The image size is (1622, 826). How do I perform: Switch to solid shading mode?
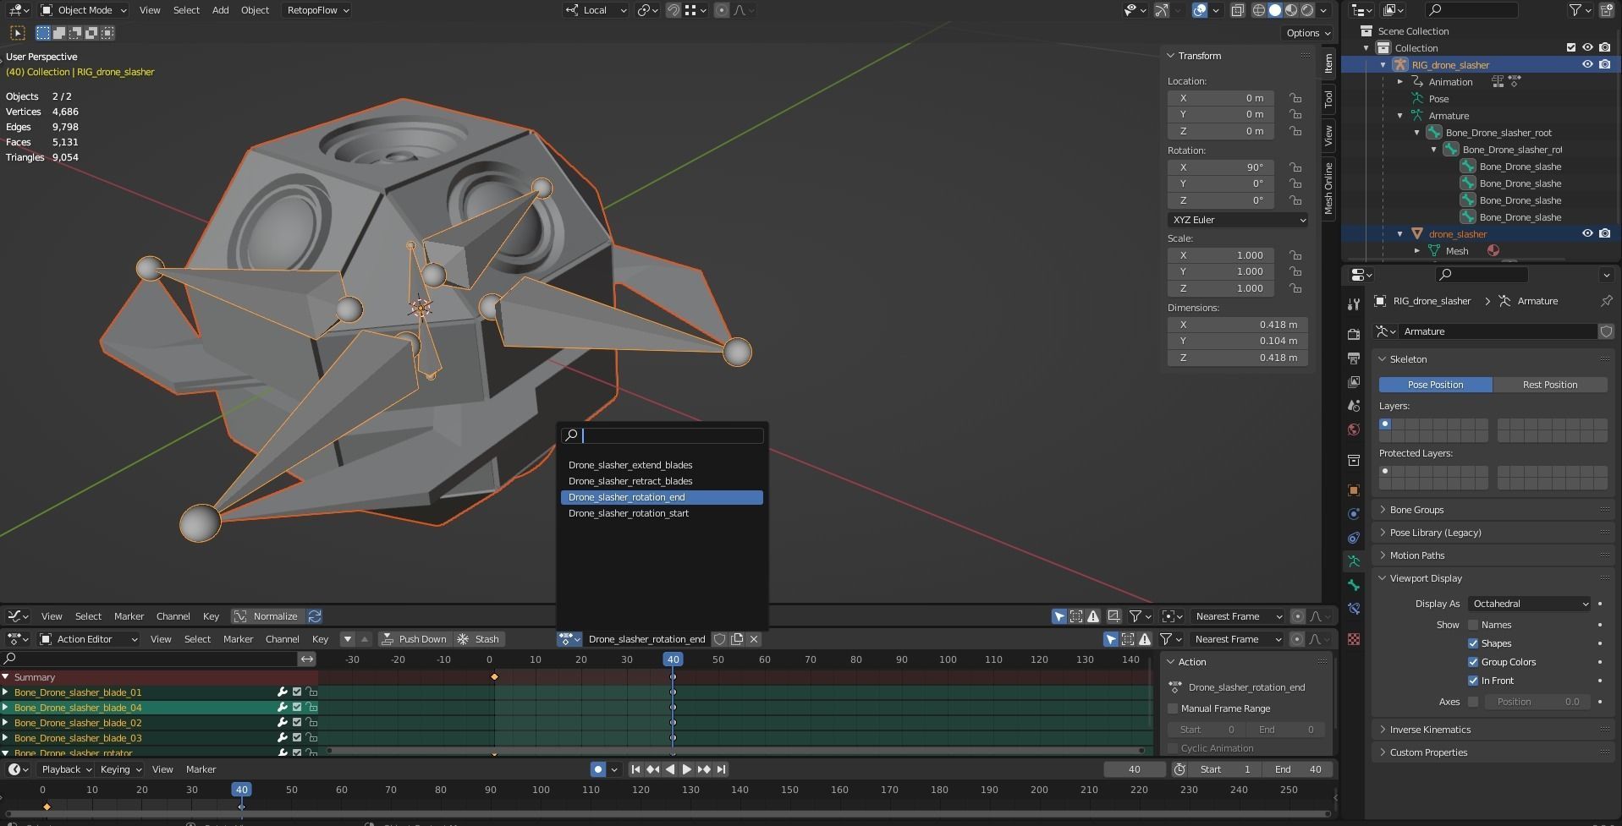1275,10
